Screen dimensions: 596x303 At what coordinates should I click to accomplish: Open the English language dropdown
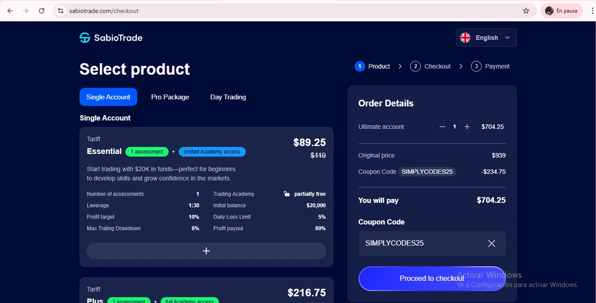click(486, 38)
